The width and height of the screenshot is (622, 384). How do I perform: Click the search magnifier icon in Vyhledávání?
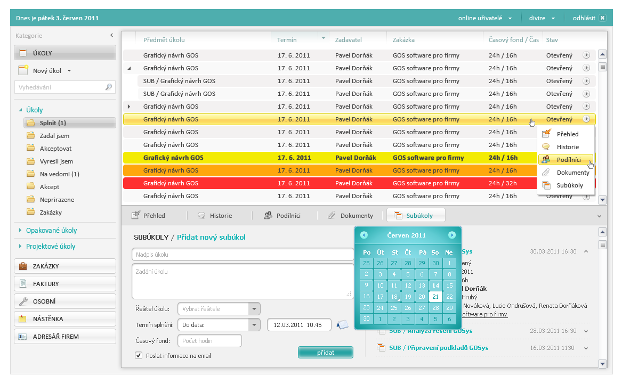point(109,87)
